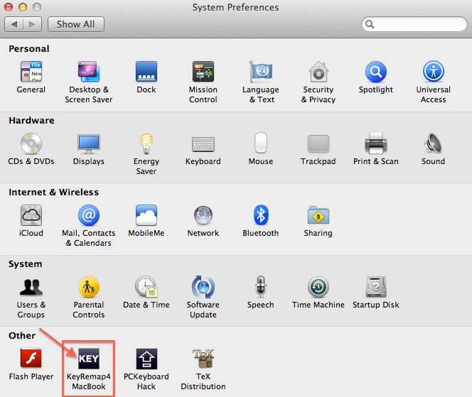Open Parental Controls settings
Screen dimensions: 472x397
(x=88, y=288)
